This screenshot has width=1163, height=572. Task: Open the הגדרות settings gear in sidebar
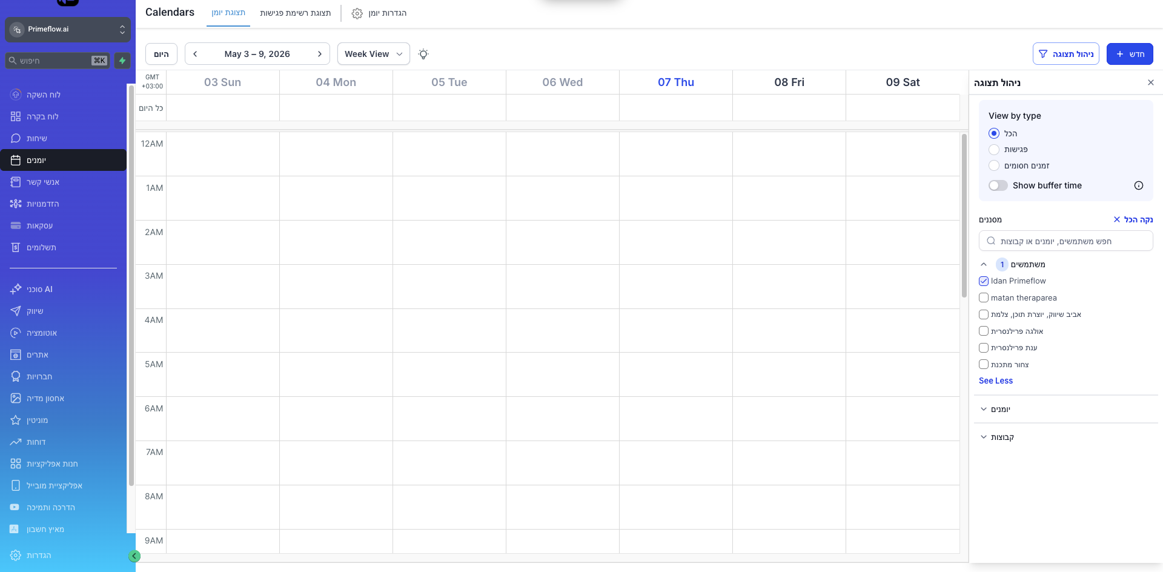16,555
